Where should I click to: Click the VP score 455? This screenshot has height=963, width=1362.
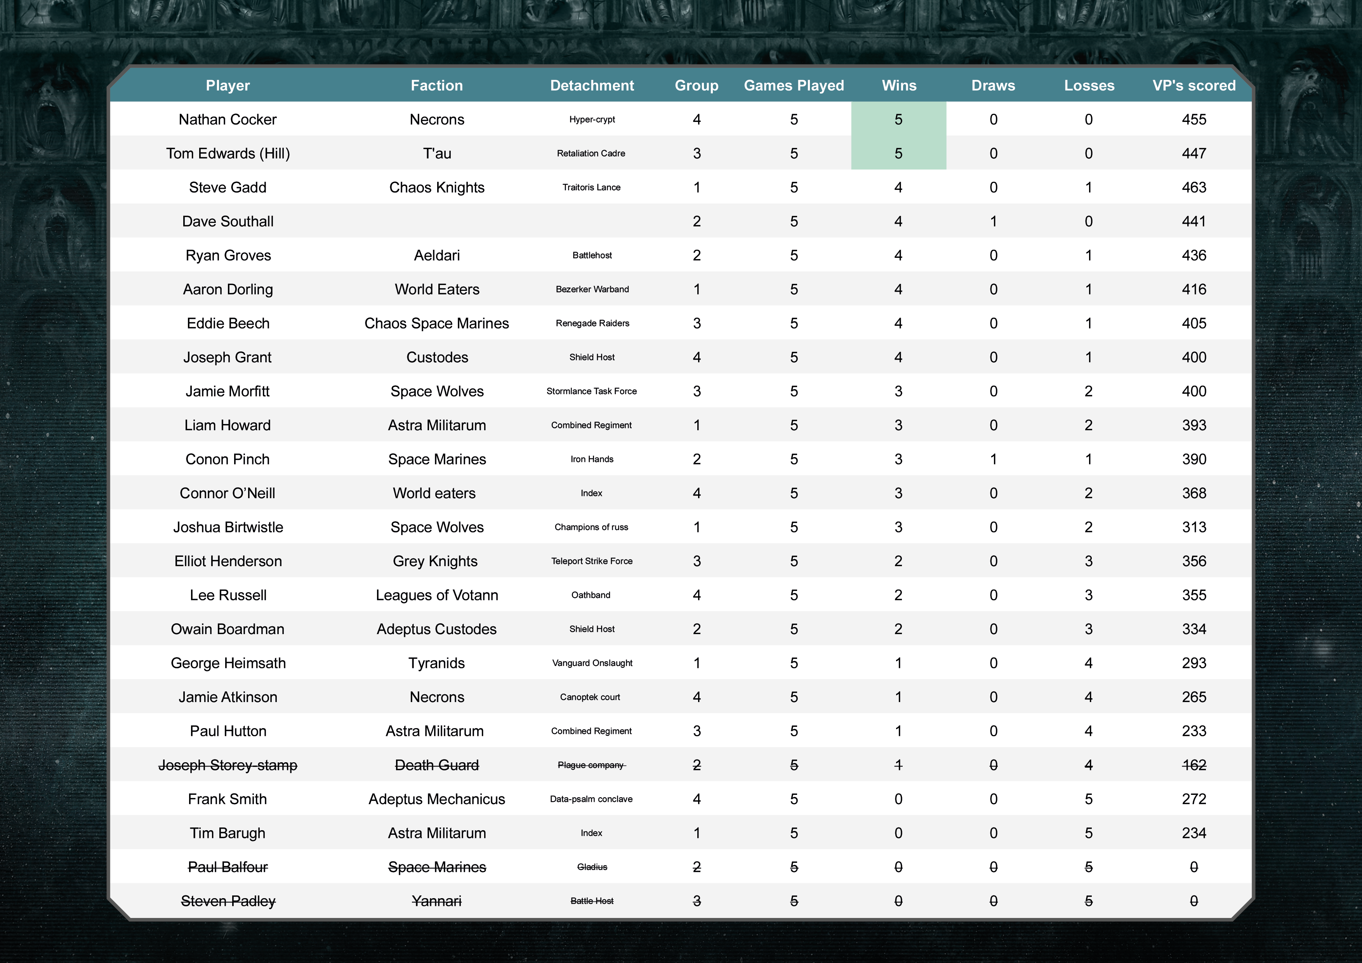1194,119
